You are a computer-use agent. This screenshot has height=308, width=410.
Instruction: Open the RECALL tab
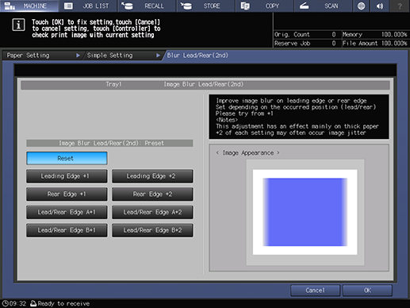coord(147,6)
